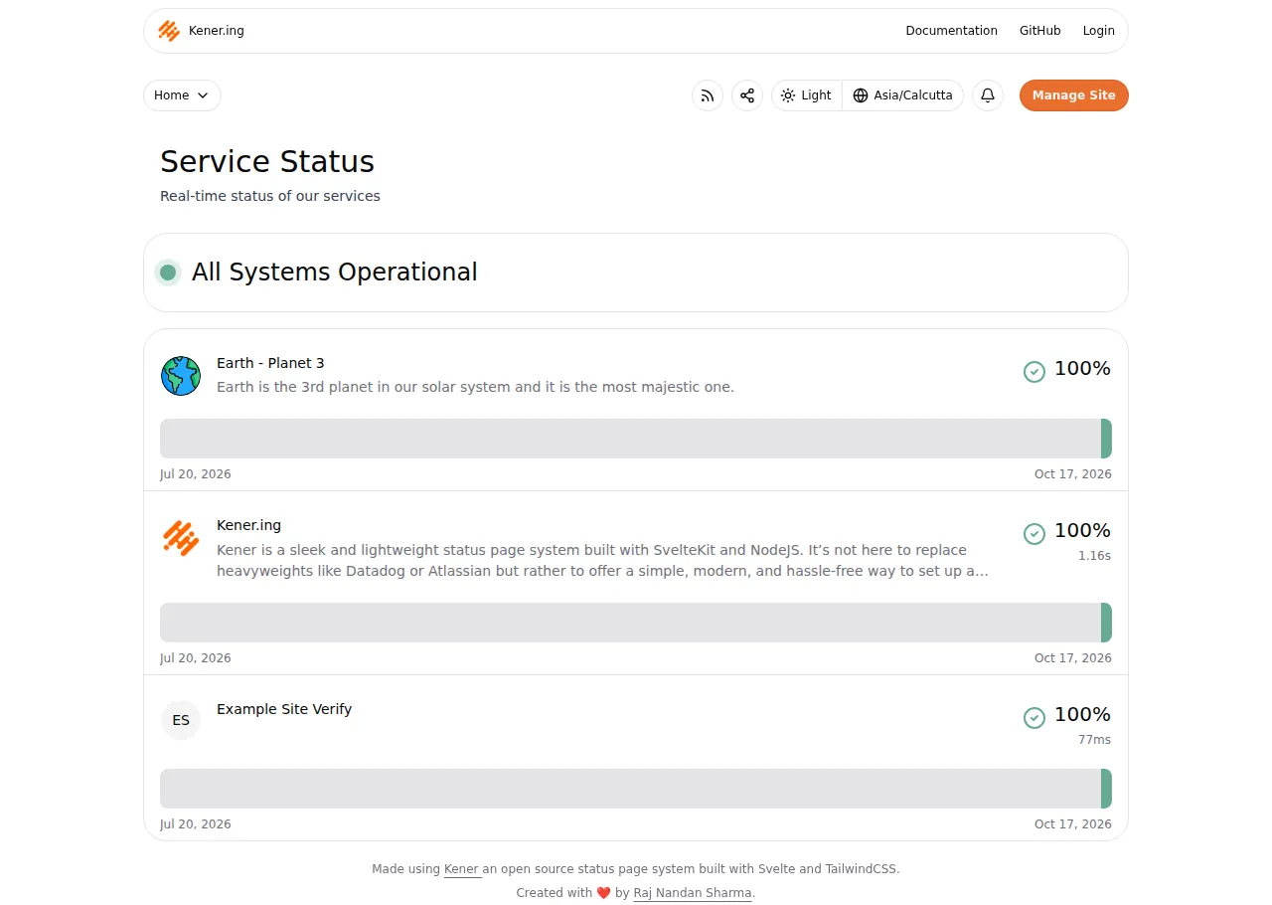Click the check icon beside Earth's 100%
Screen dimensions: 1272x905
(x=1034, y=371)
